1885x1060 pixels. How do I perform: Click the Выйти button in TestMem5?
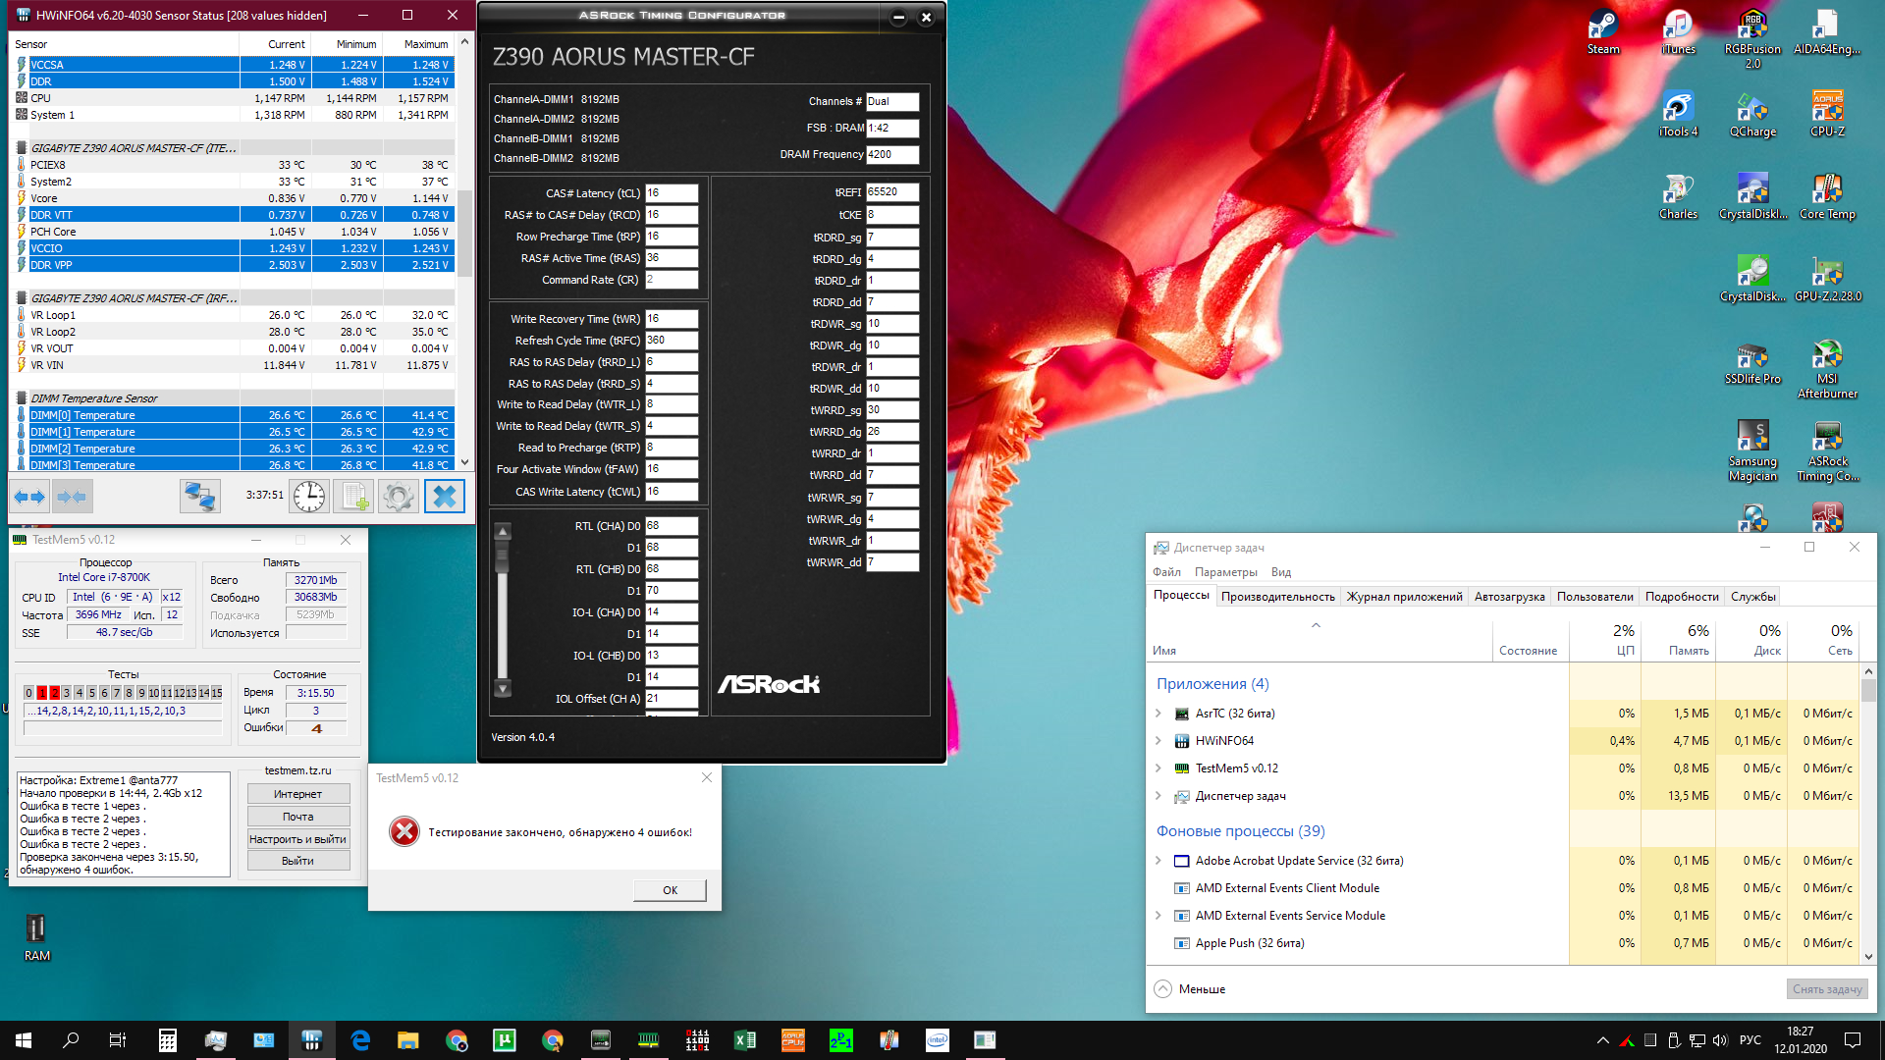coord(297,861)
